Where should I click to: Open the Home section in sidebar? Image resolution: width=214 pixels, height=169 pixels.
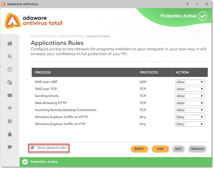click(10, 43)
